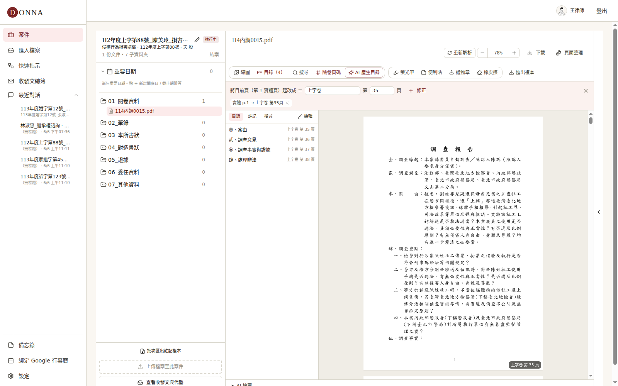Click 綁定 Google 行事曆 calendar link
This screenshot has height=386, width=618.
pyautogui.click(x=43, y=361)
